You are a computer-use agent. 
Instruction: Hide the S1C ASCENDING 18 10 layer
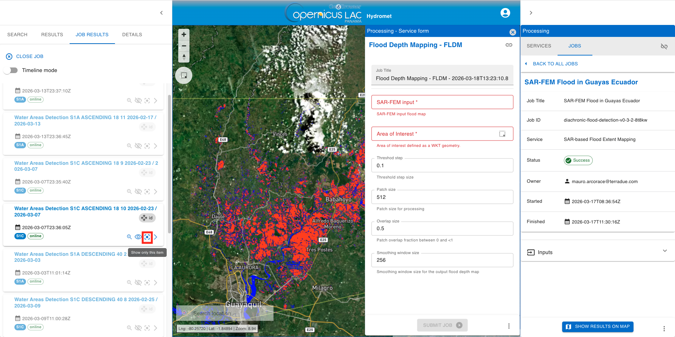[x=138, y=237]
